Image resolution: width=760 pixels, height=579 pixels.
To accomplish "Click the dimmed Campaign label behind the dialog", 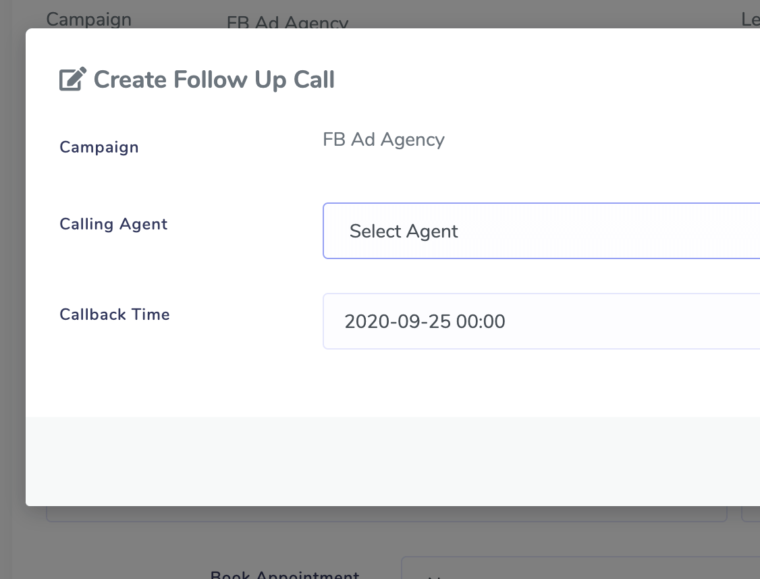I will click(88, 20).
